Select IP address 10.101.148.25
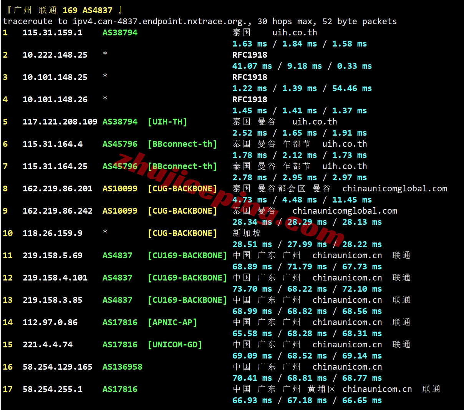Screen dimensions: 464x410 point(55,77)
